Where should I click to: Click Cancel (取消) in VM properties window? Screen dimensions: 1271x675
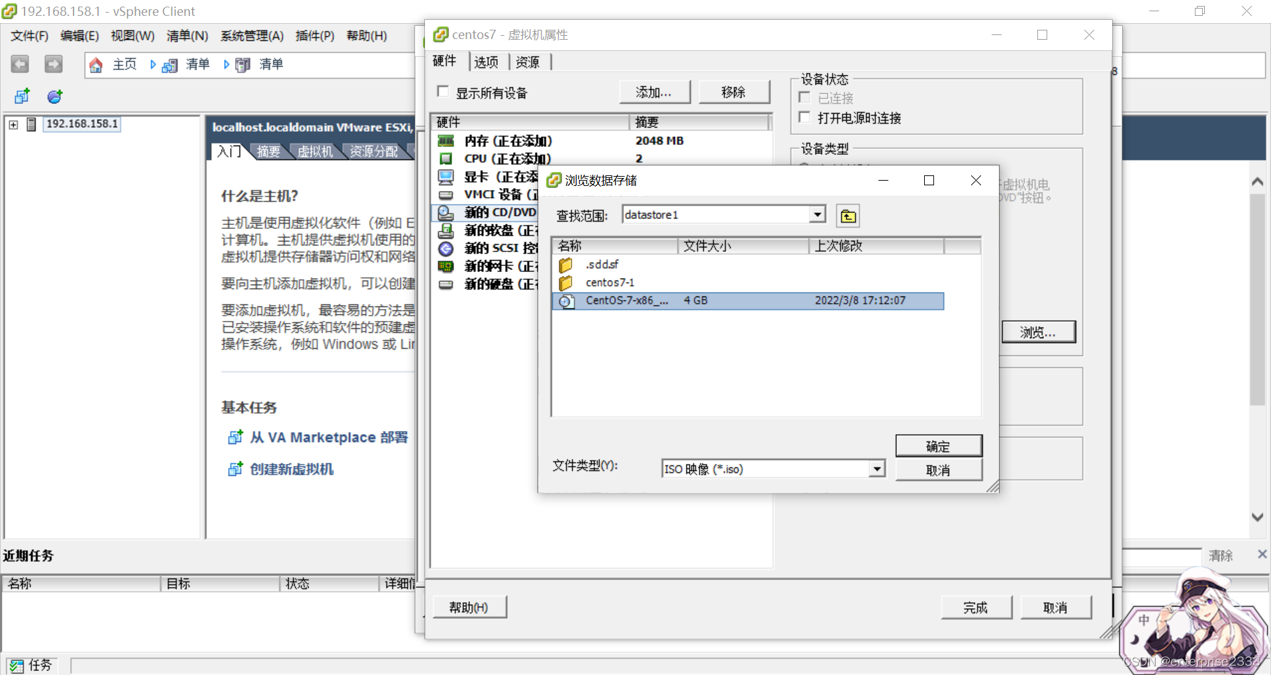[1056, 607]
